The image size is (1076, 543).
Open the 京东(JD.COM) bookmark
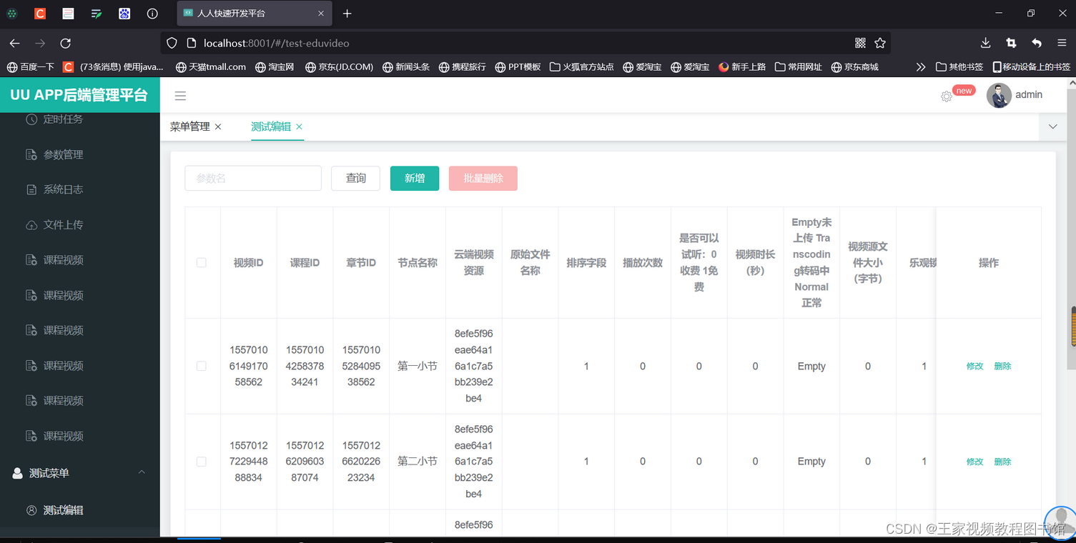coord(339,66)
